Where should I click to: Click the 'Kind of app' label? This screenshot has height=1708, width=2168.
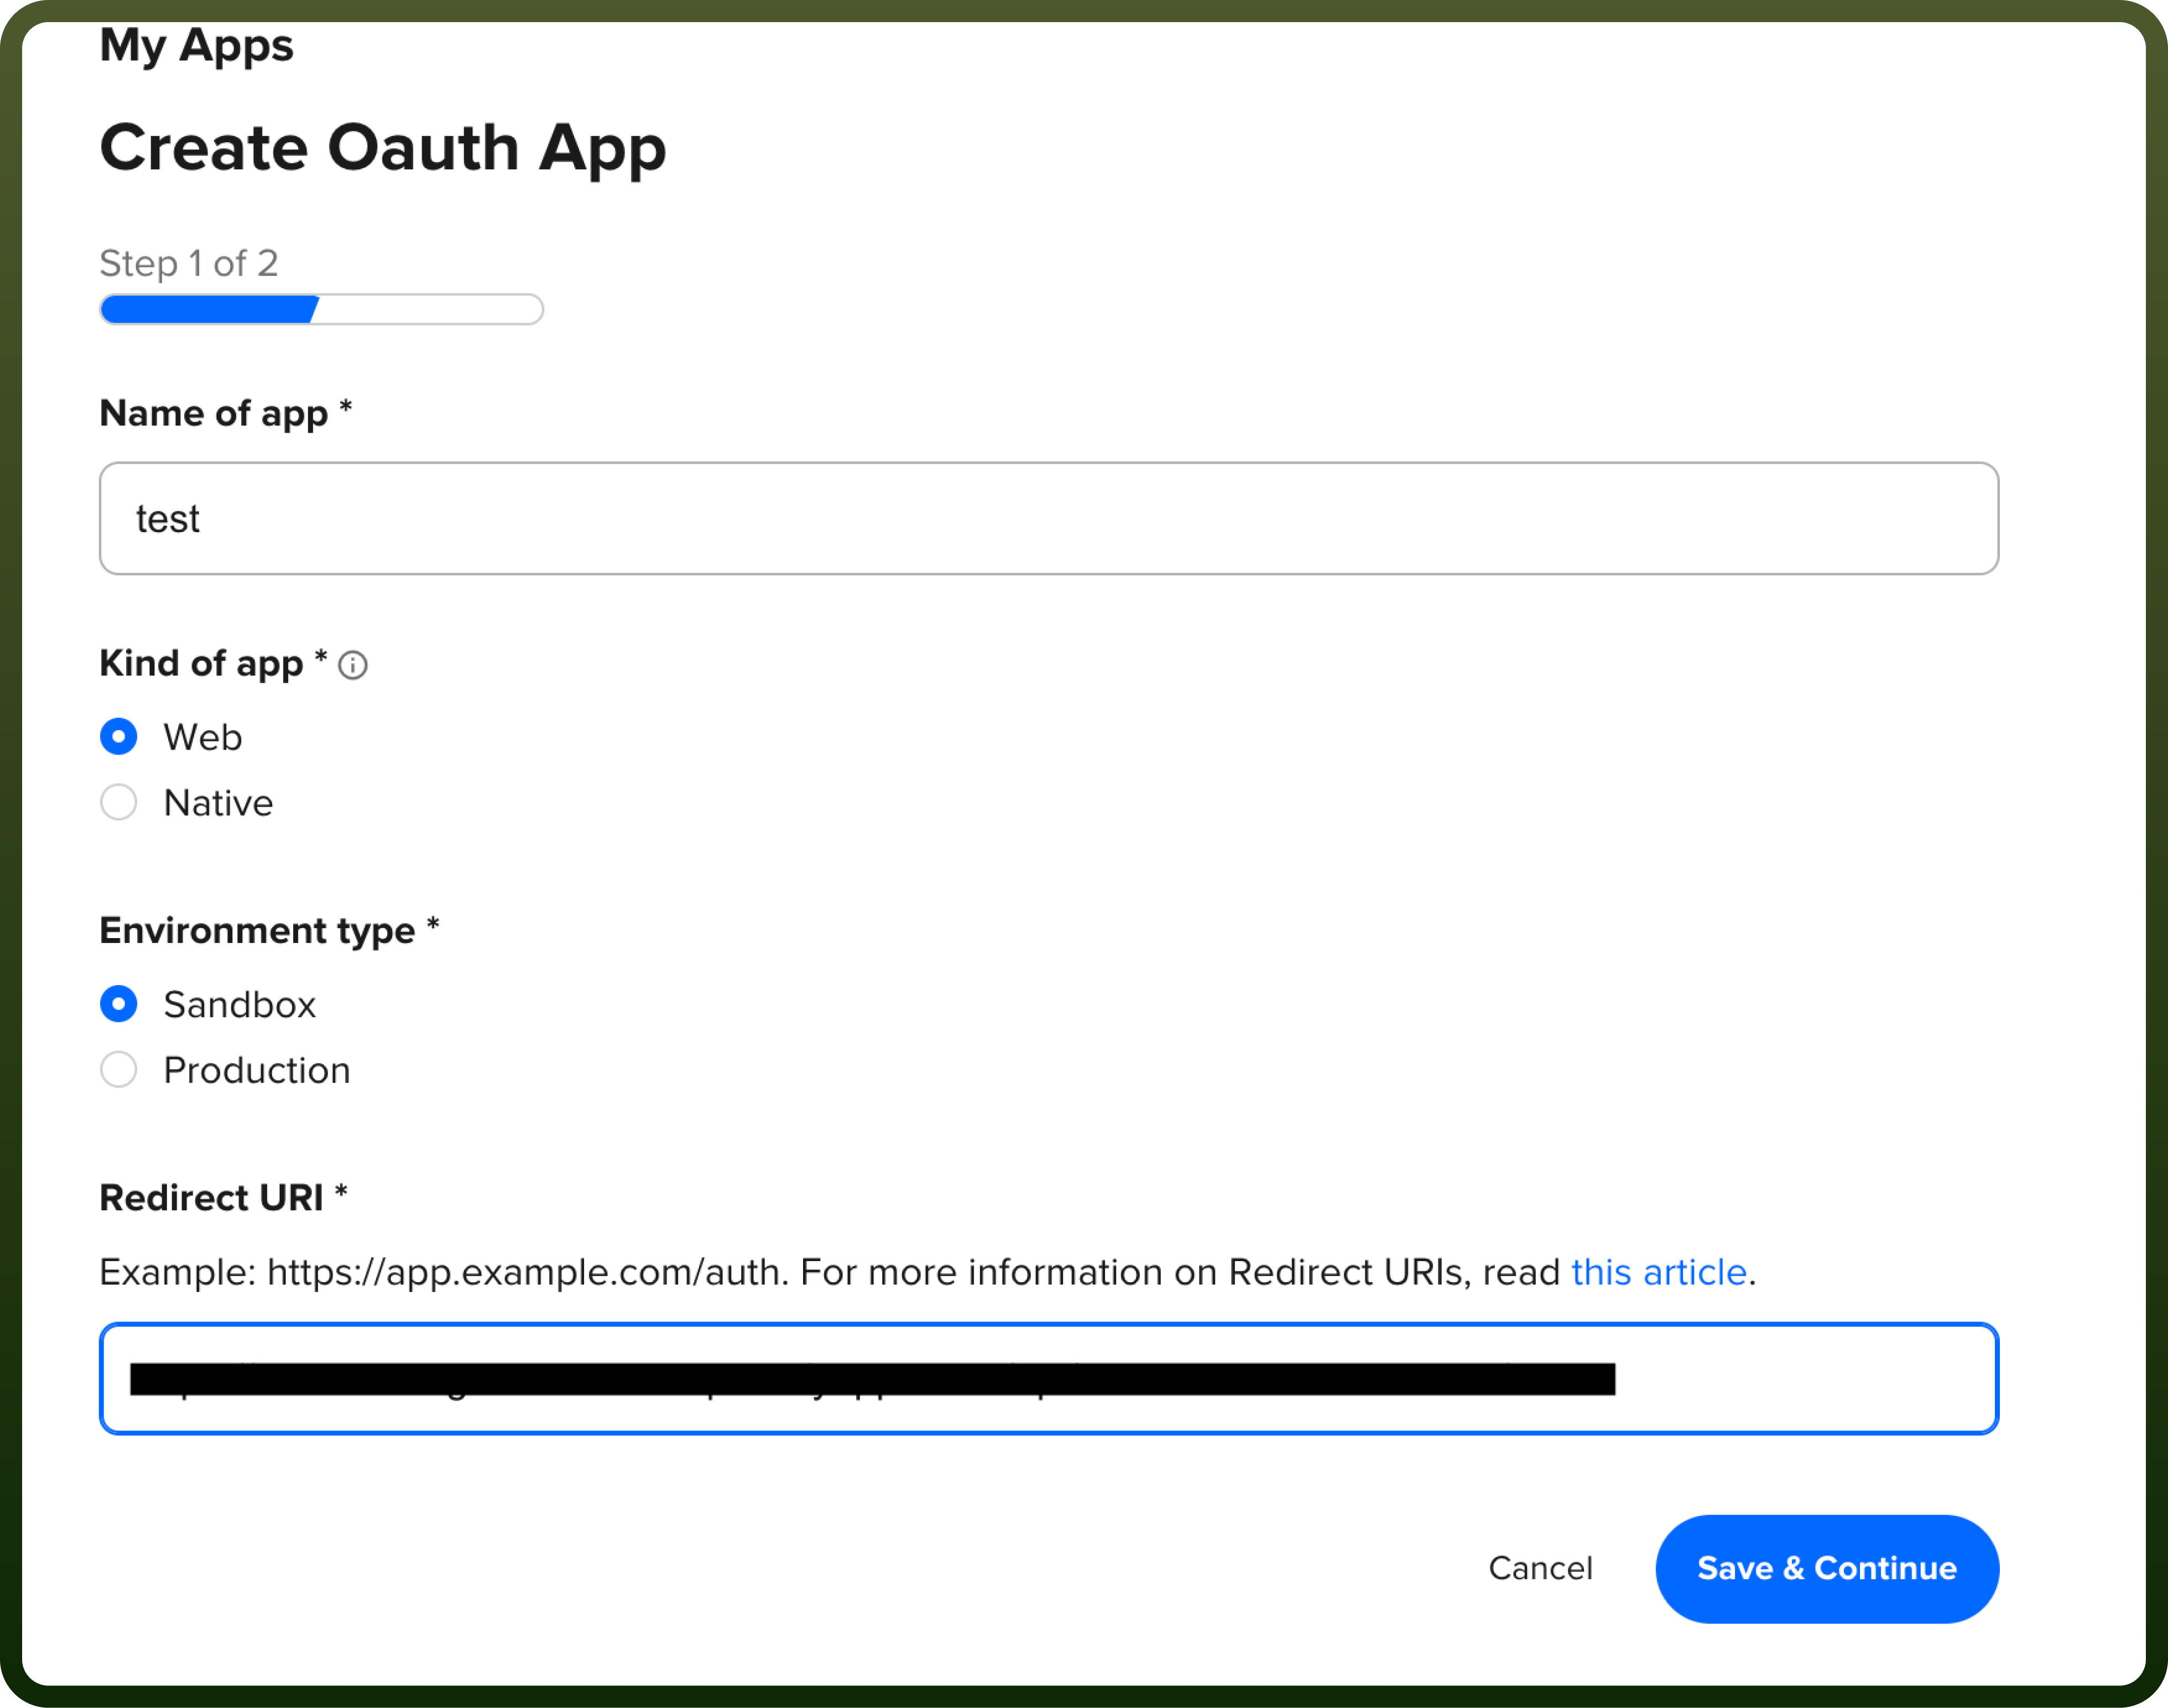(x=214, y=663)
